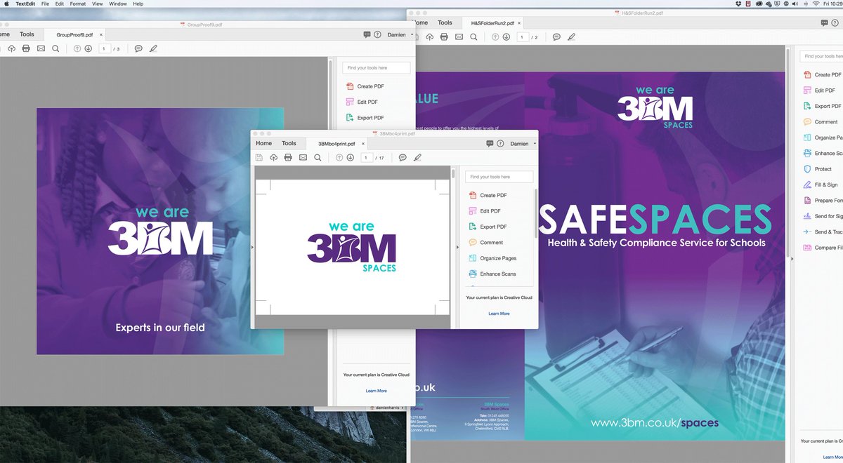Open Damien account dropdown in 3BMbc4print.pdf window

tap(523, 143)
